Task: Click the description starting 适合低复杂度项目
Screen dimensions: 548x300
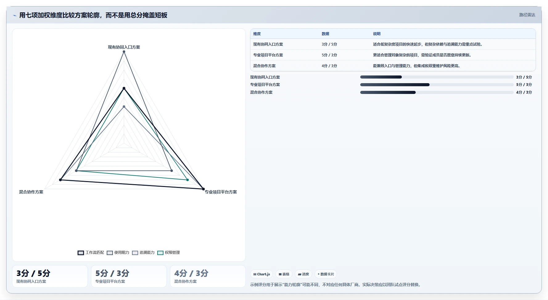Action: pyautogui.click(x=427, y=44)
